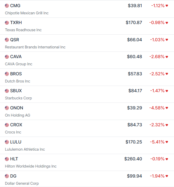Click the flag icon beside DG
The height and width of the screenshot is (187, 174).
[7, 176]
